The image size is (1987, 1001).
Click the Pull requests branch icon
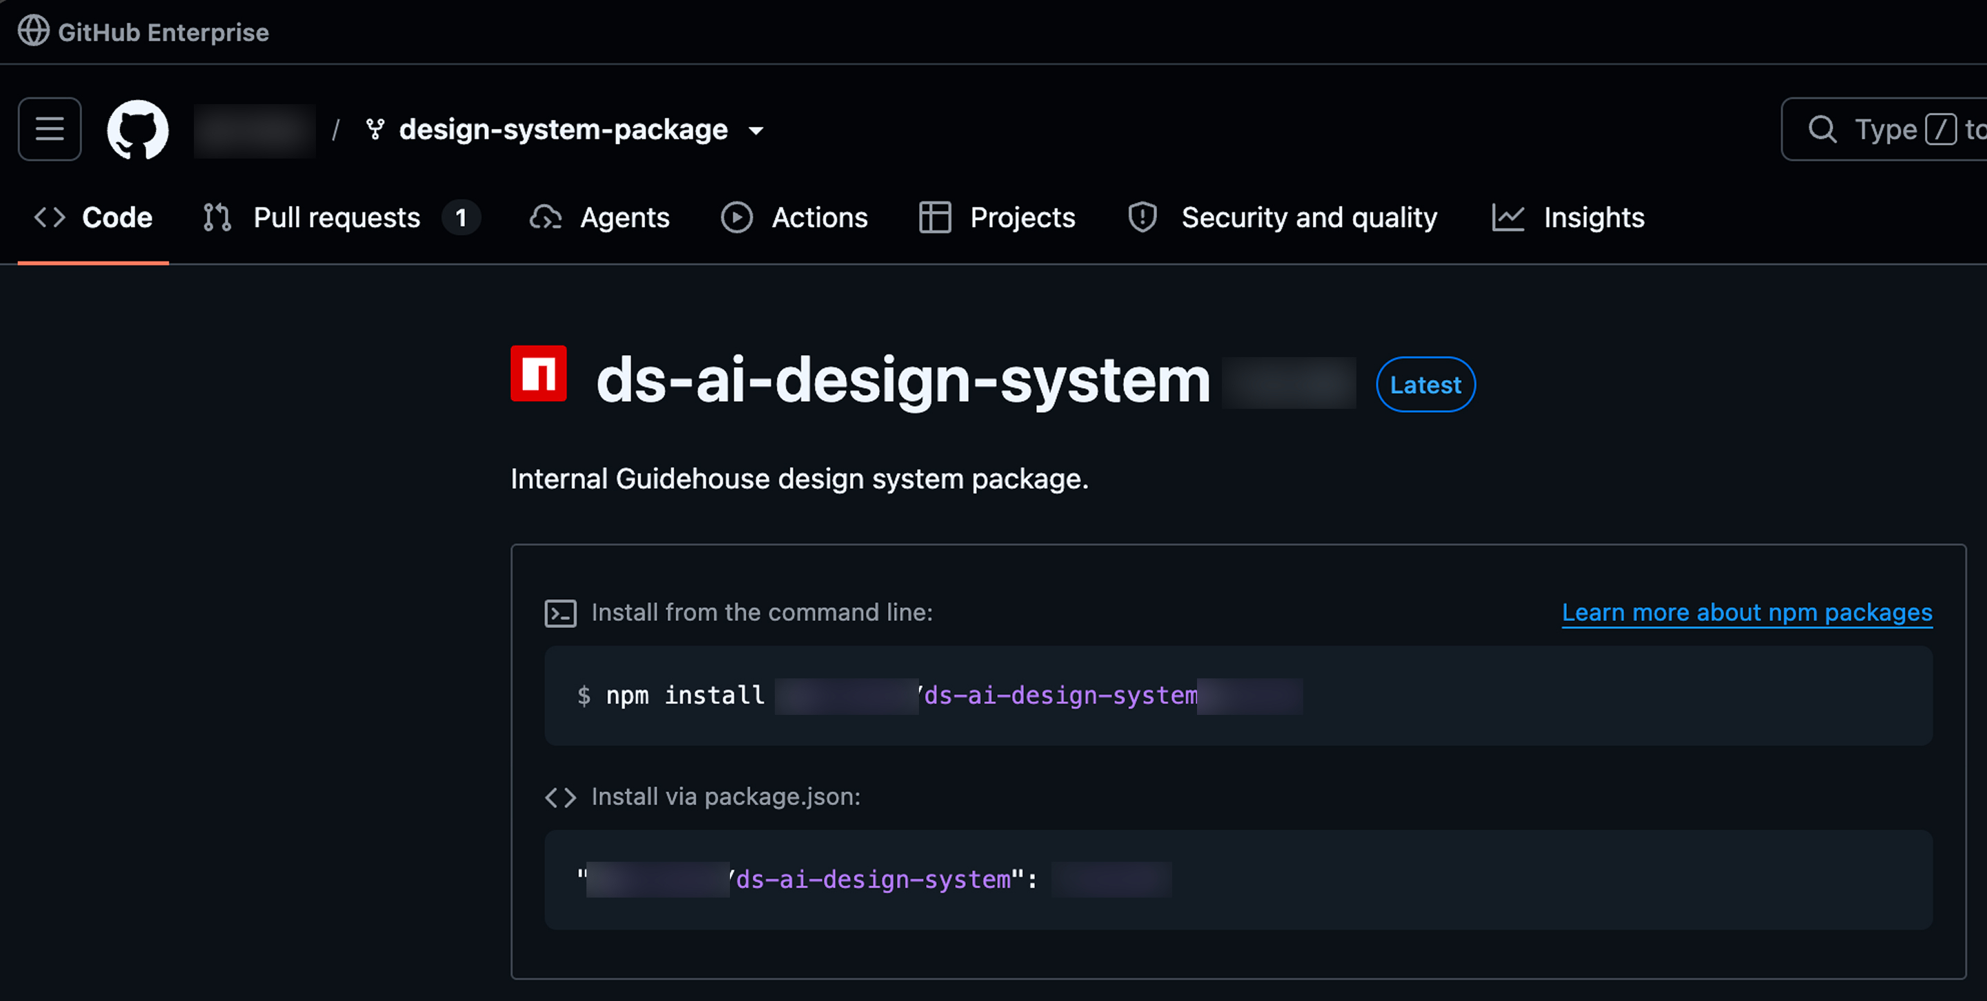(x=217, y=217)
